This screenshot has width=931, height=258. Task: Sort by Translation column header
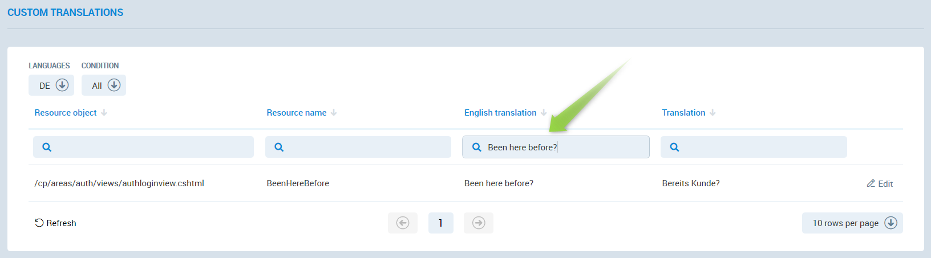point(683,113)
